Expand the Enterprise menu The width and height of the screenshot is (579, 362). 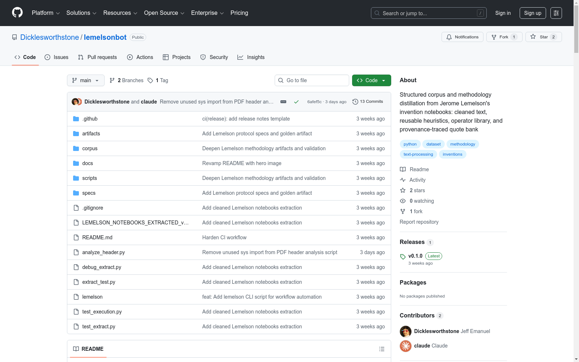point(207,13)
